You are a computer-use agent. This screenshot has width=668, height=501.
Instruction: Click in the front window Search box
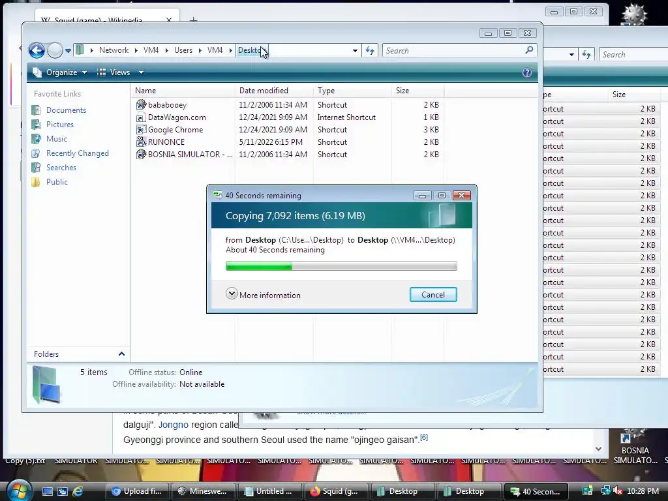click(454, 51)
